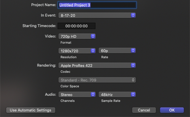This screenshot has width=190, height=117.
Task: Open the In Event dropdown showing 8-17-20
Action: click(x=97, y=15)
